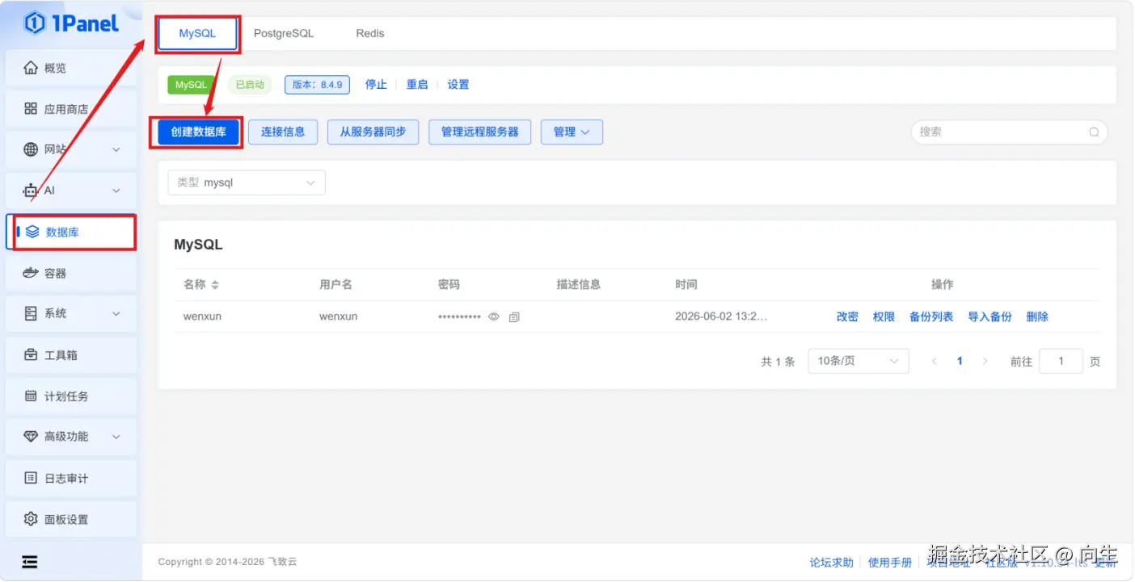Collapse the sidebar with the bottom menu icon
Image resolution: width=1135 pixels, height=582 pixels.
click(30, 562)
